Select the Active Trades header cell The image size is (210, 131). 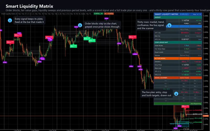(184, 78)
